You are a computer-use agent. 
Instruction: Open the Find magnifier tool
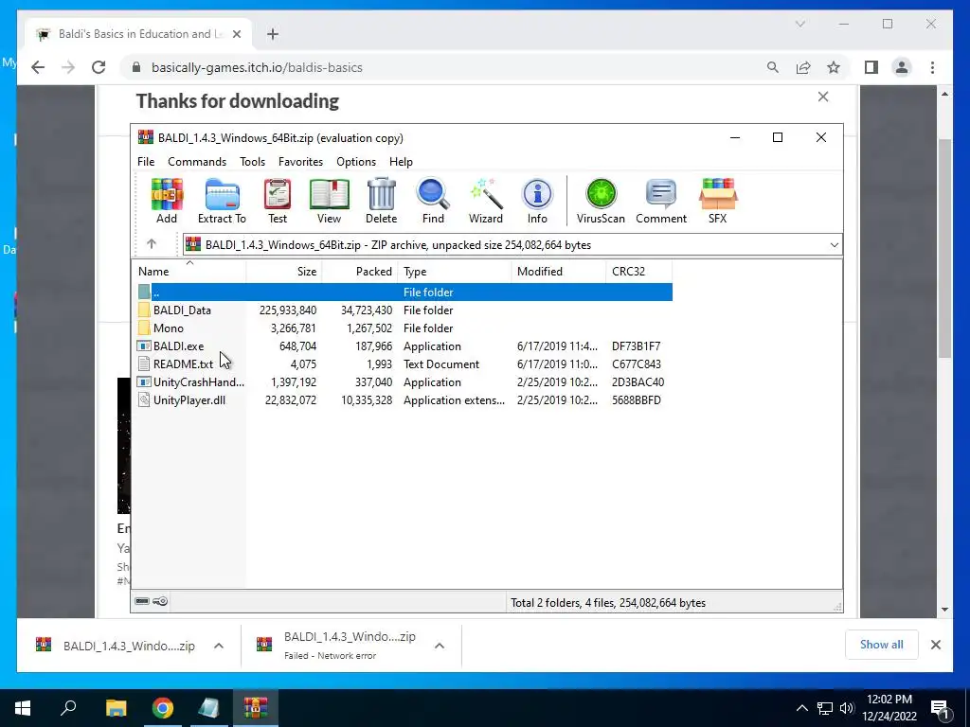[x=433, y=201]
